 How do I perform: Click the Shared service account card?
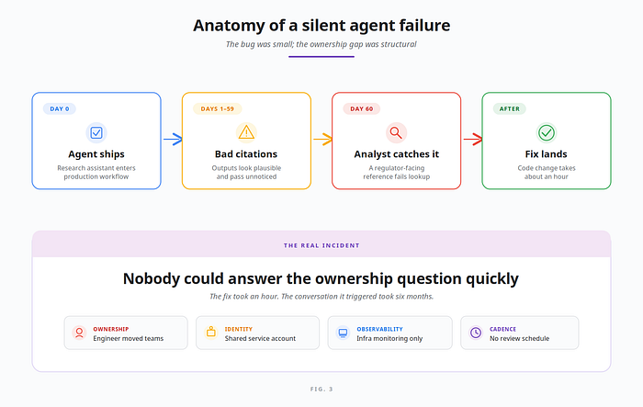pyautogui.click(x=257, y=333)
